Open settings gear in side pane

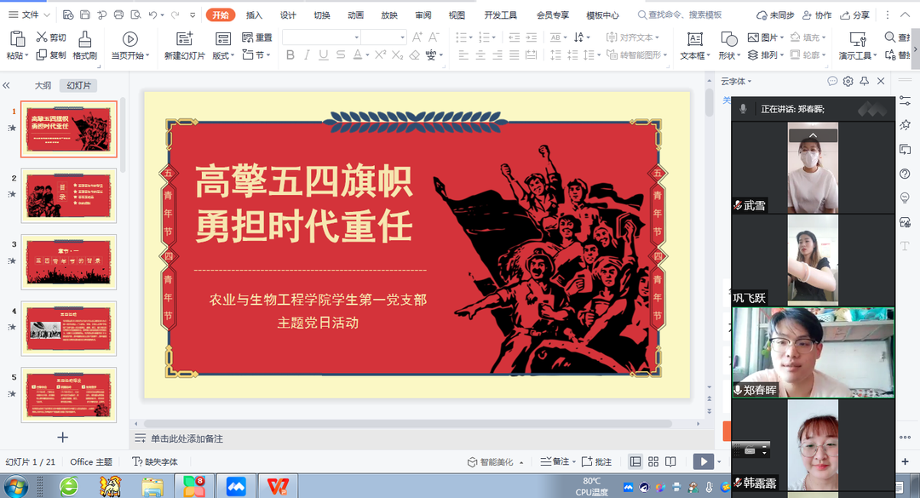848,82
